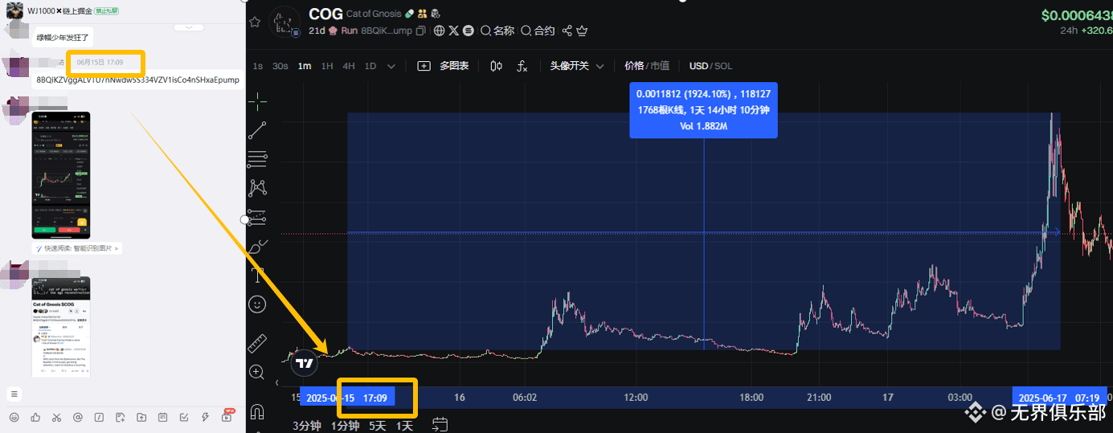This screenshot has height=433, width=1113.
Task: Click the thumbs-up icon in chat toolbar
Action: (35, 417)
